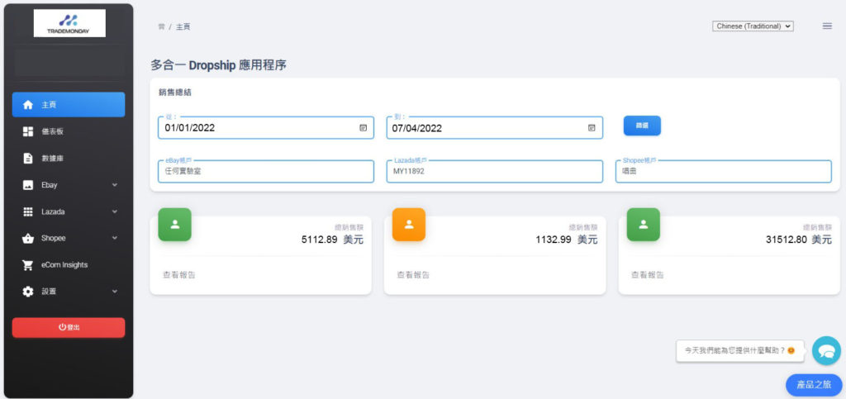Click the eCom Insights cart icon

pos(28,265)
